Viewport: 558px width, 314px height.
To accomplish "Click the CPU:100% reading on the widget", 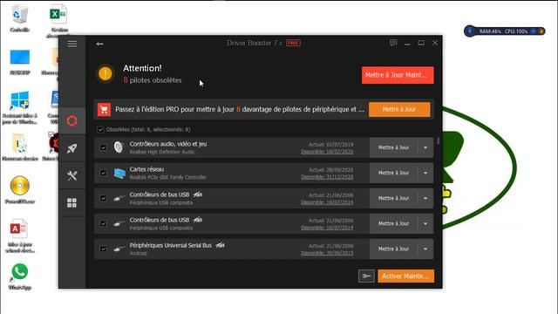I will point(516,31).
